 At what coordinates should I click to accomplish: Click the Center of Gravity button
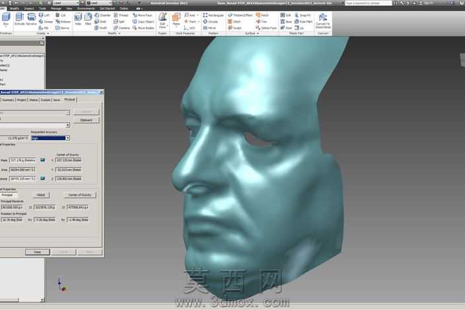pos(80,195)
